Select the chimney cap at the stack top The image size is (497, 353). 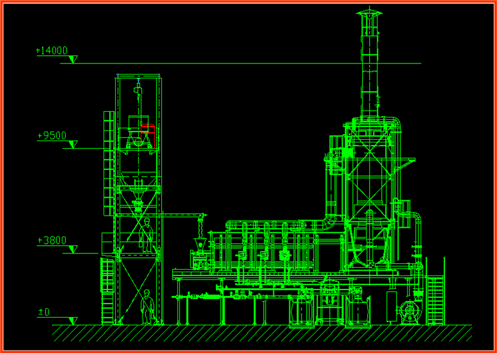pos(369,13)
